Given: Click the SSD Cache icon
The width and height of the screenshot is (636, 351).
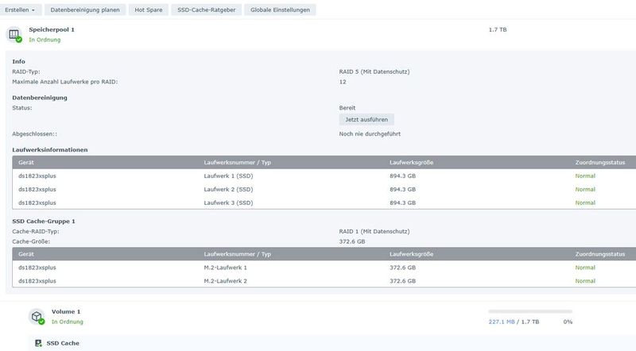Looking at the screenshot, I should [38, 343].
